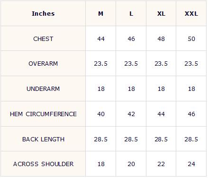Click overarm value 23.5 under L

(x=131, y=64)
